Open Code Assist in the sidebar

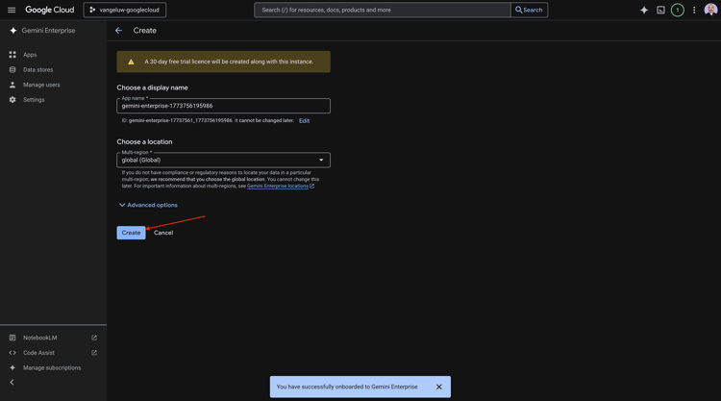point(38,353)
